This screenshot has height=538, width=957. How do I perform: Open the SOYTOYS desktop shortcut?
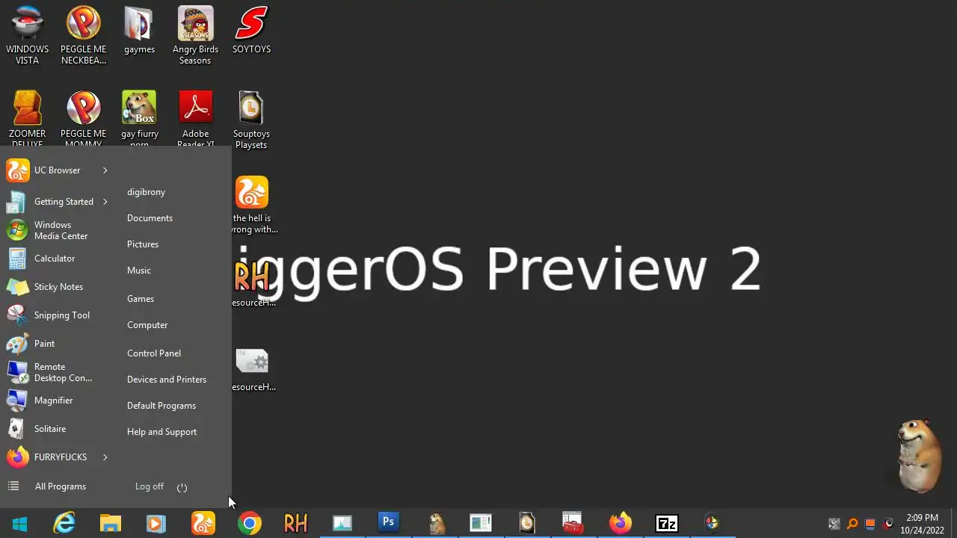[x=251, y=31]
